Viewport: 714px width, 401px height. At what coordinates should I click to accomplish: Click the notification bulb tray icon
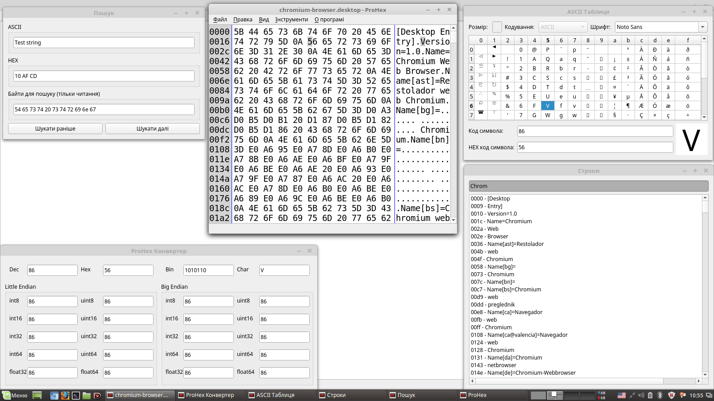coord(682,395)
